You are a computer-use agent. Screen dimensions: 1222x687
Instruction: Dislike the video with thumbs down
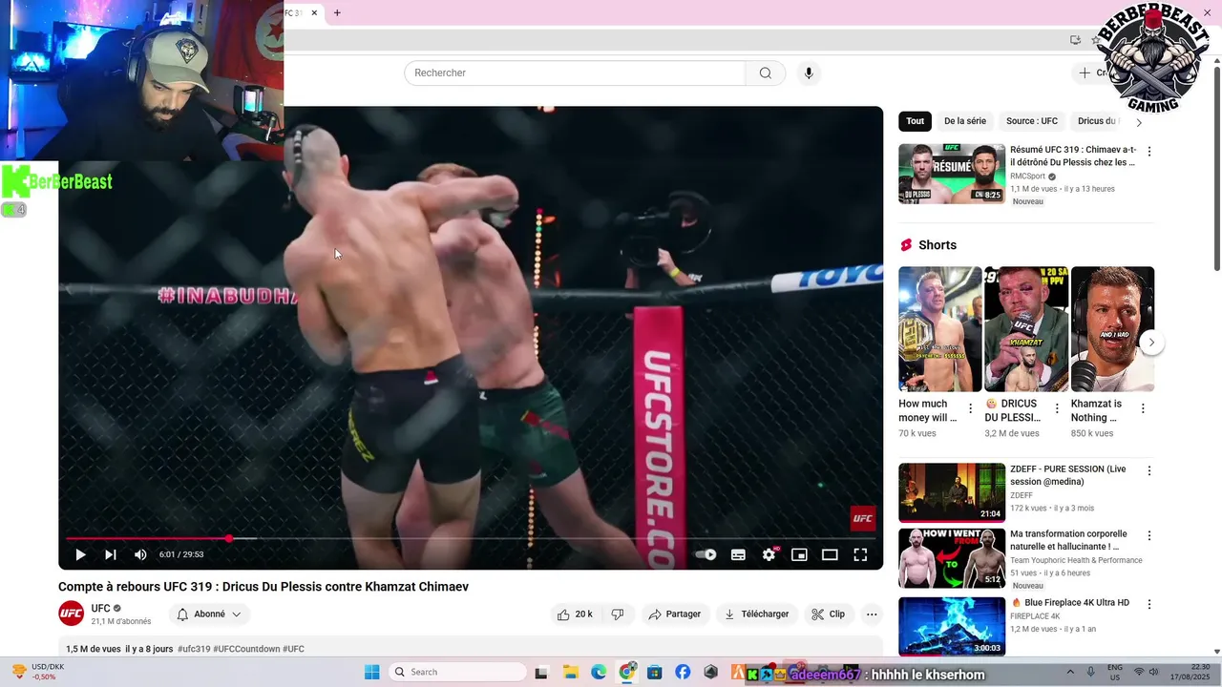618,614
